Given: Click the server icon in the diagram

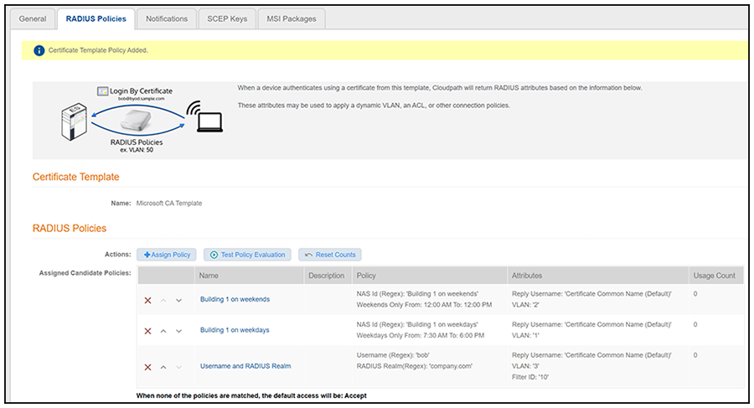Looking at the screenshot, I should (75, 121).
